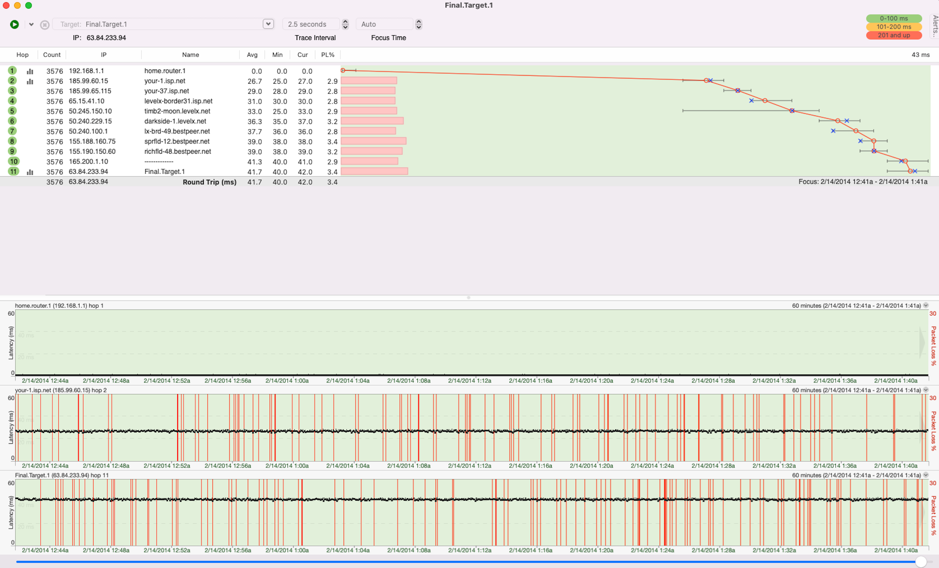Click the Trace Interval up stepper arrow
The image size is (939, 568).
pyautogui.click(x=345, y=22)
